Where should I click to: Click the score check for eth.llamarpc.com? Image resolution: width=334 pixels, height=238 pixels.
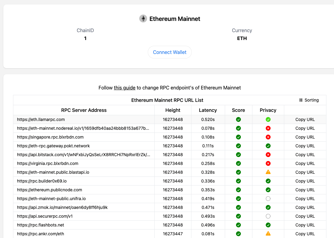tap(238, 119)
